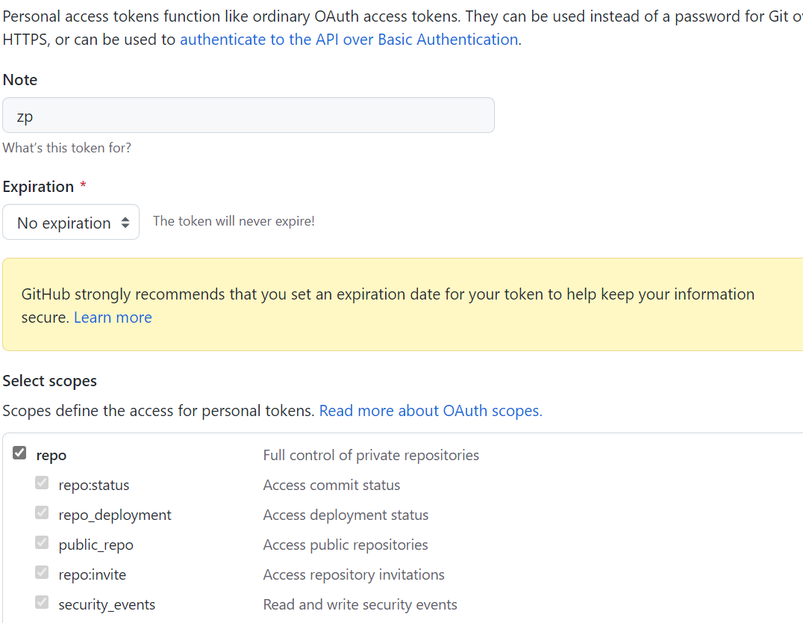This screenshot has height=623, width=803.
Task: Open Read more about OAuth scopes link
Action: 431,411
